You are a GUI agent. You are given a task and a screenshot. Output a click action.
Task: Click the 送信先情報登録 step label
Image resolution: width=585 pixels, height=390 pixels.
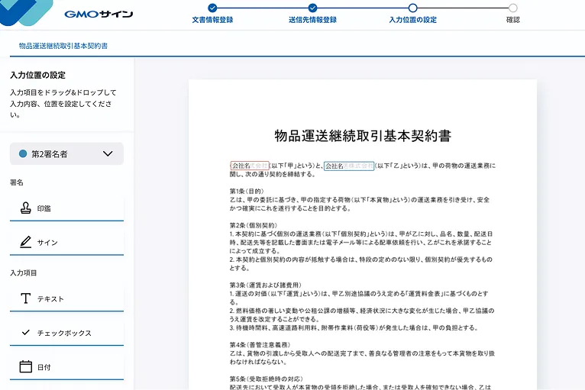pos(312,20)
